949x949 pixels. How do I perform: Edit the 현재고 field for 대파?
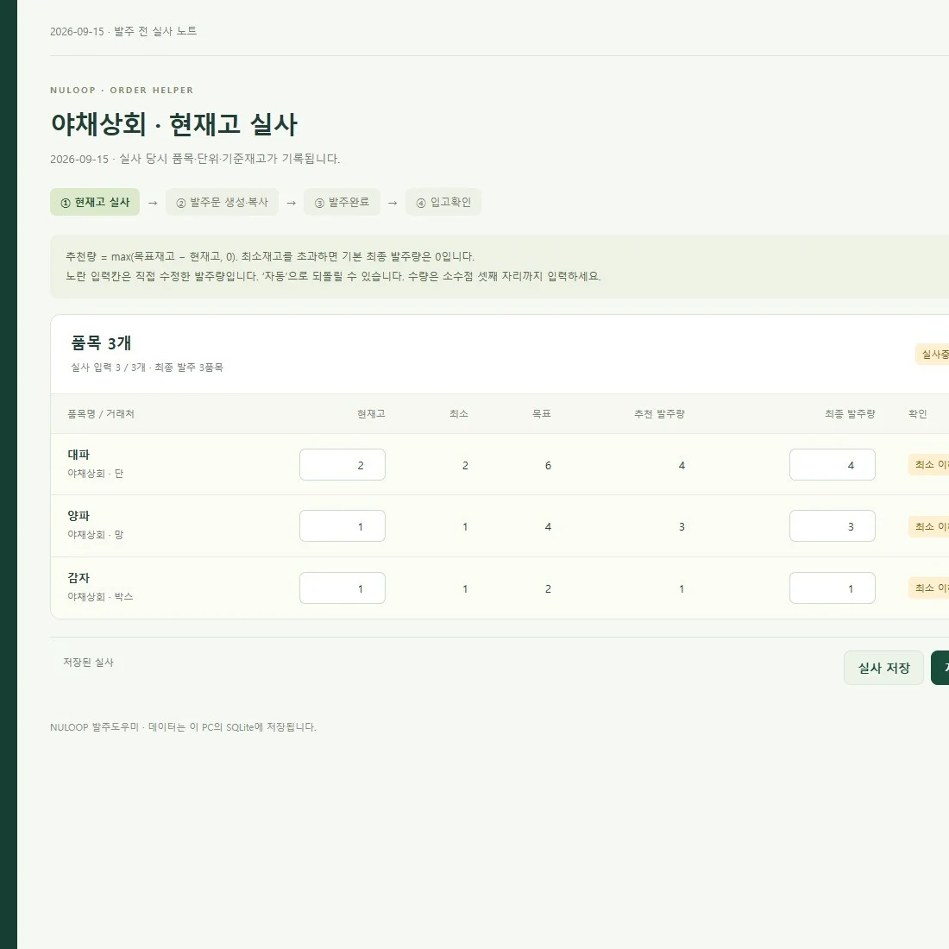pyautogui.click(x=343, y=465)
